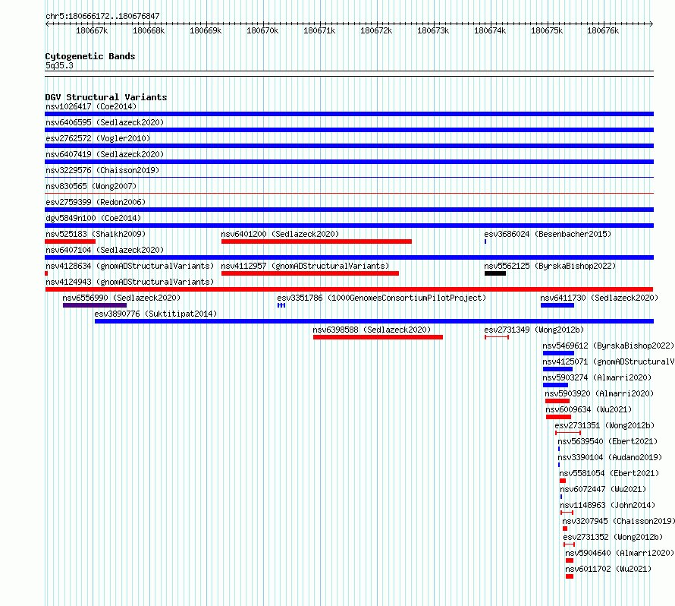Click the red bar under nsv525183 (Shaikh2009)
Image resolution: width=675 pixels, height=606 pixels.
click(x=71, y=241)
